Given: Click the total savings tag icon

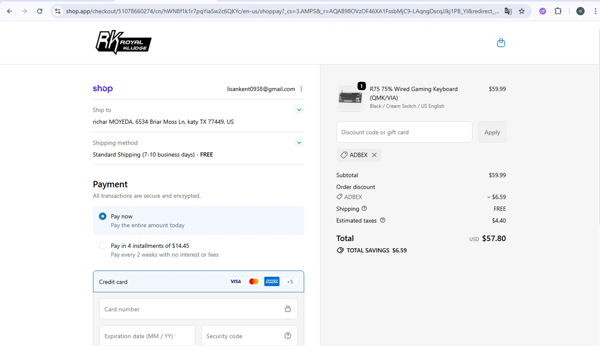Looking at the screenshot, I should (340, 250).
